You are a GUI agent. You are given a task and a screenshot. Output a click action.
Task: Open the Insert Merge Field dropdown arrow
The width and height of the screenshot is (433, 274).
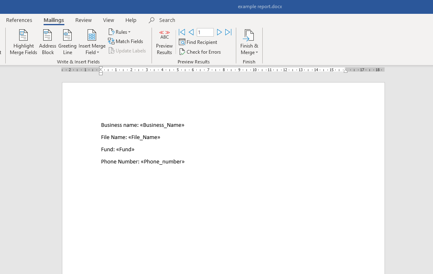[98, 52]
